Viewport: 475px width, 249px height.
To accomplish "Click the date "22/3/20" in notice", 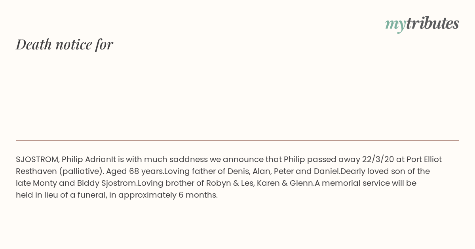I will click(378, 160).
